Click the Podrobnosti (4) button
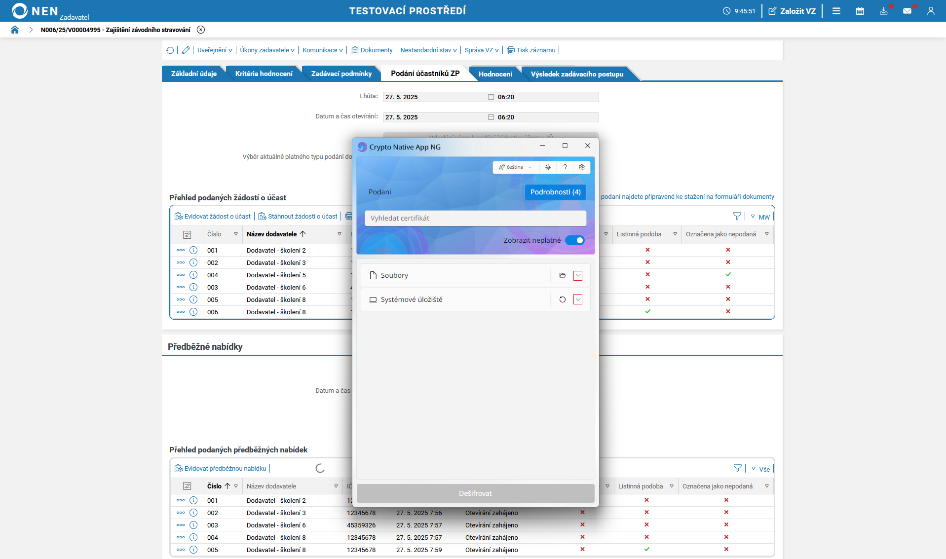Screen dimensions: 946x559 coord(555,192)
